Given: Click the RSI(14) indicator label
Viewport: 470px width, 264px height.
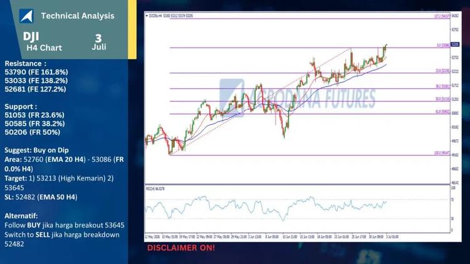Looking at the screenshot, I should (x=155, y=189).
